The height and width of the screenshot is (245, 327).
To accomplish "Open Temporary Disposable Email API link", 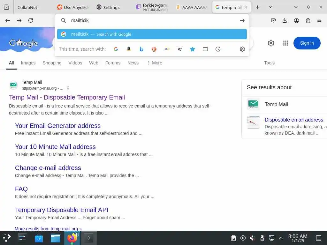I will pyautogui.click(x=62, y=210).
